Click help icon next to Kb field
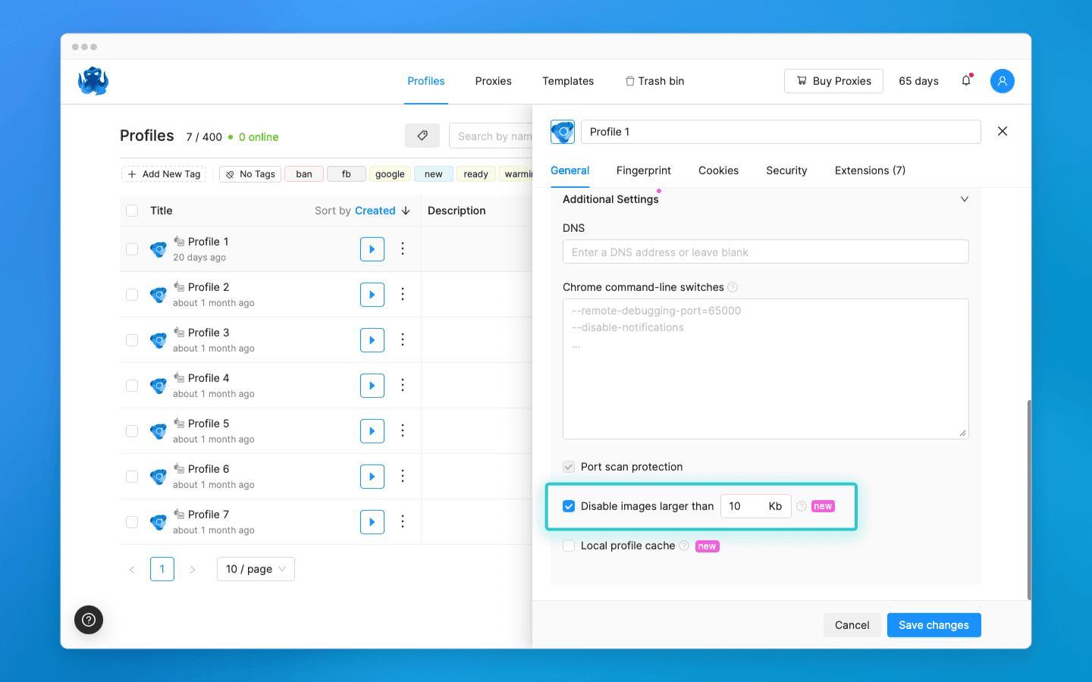1092x682 pixels. tap(802, 506)
